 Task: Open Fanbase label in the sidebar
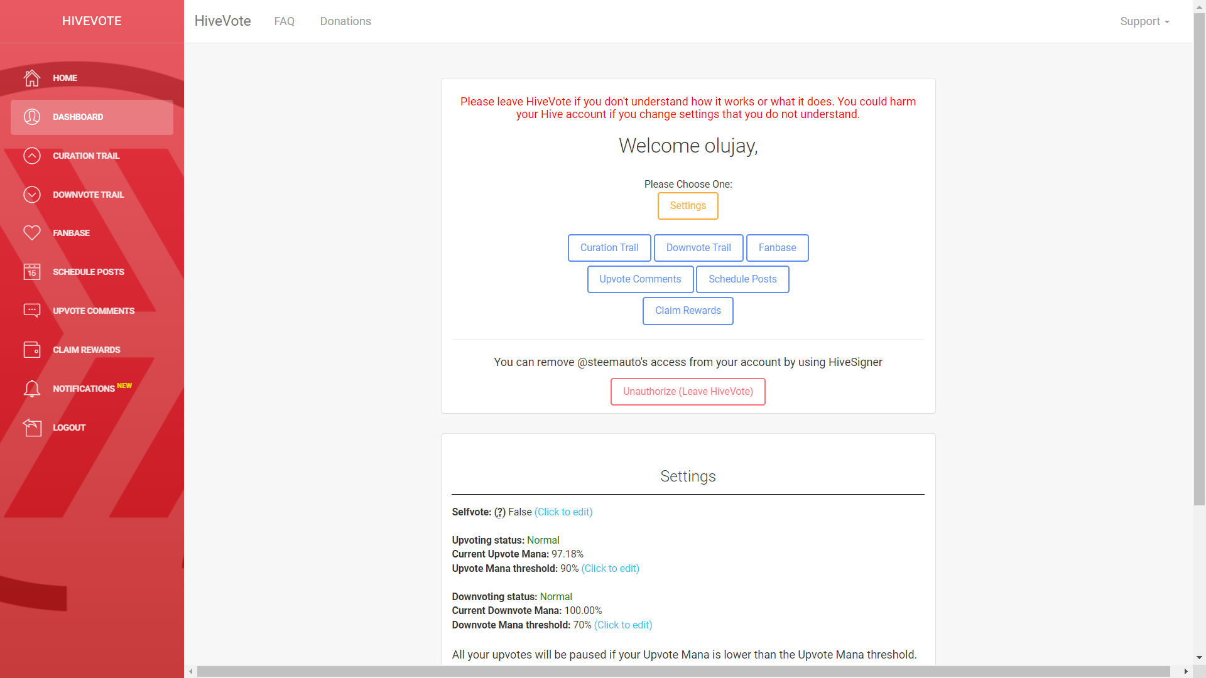coord(71,233)
